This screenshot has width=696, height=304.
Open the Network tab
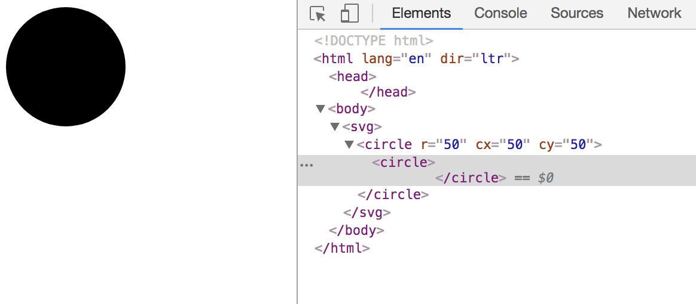(x=654, y=13)
